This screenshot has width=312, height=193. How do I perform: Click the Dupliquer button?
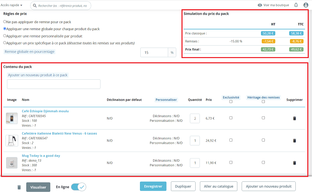[x=183, y=186]
